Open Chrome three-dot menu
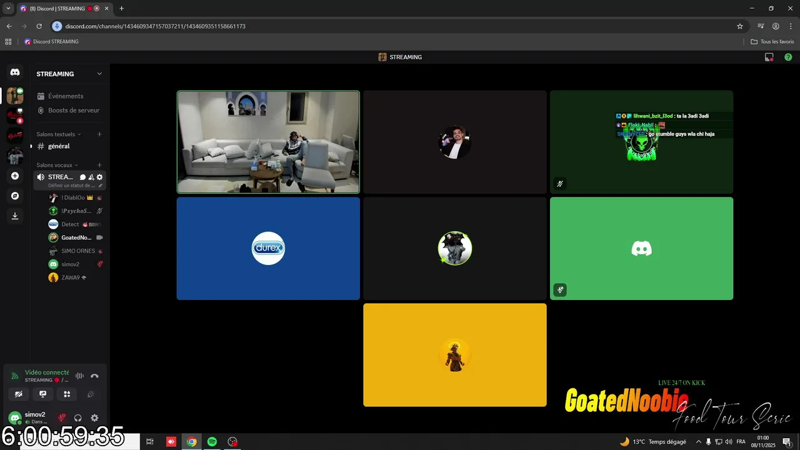This screenshot has width=800, height=450. (x=790, y=26)
